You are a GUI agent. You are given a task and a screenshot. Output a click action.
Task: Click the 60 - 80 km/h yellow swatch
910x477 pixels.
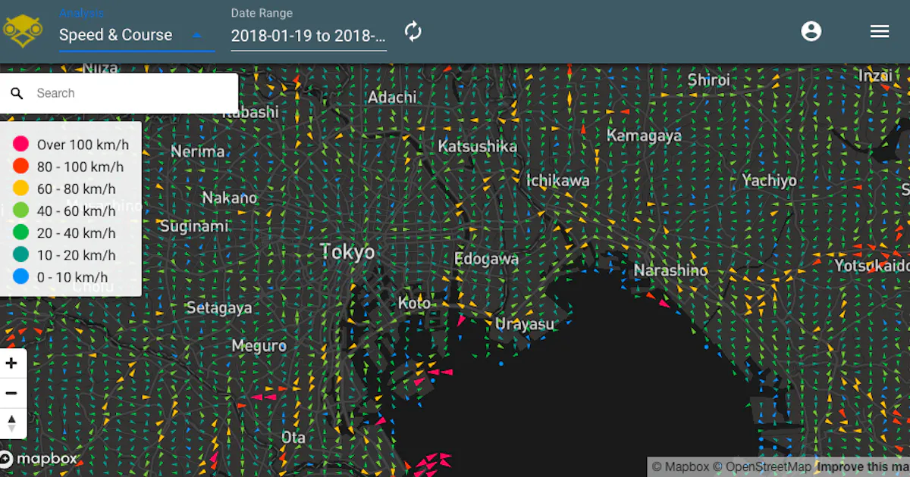click(21, 189)
